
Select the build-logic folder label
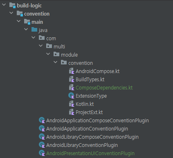coord(29,6)
